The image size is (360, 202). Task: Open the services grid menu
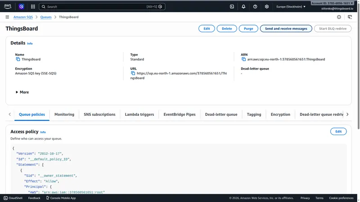coord(33,7)
